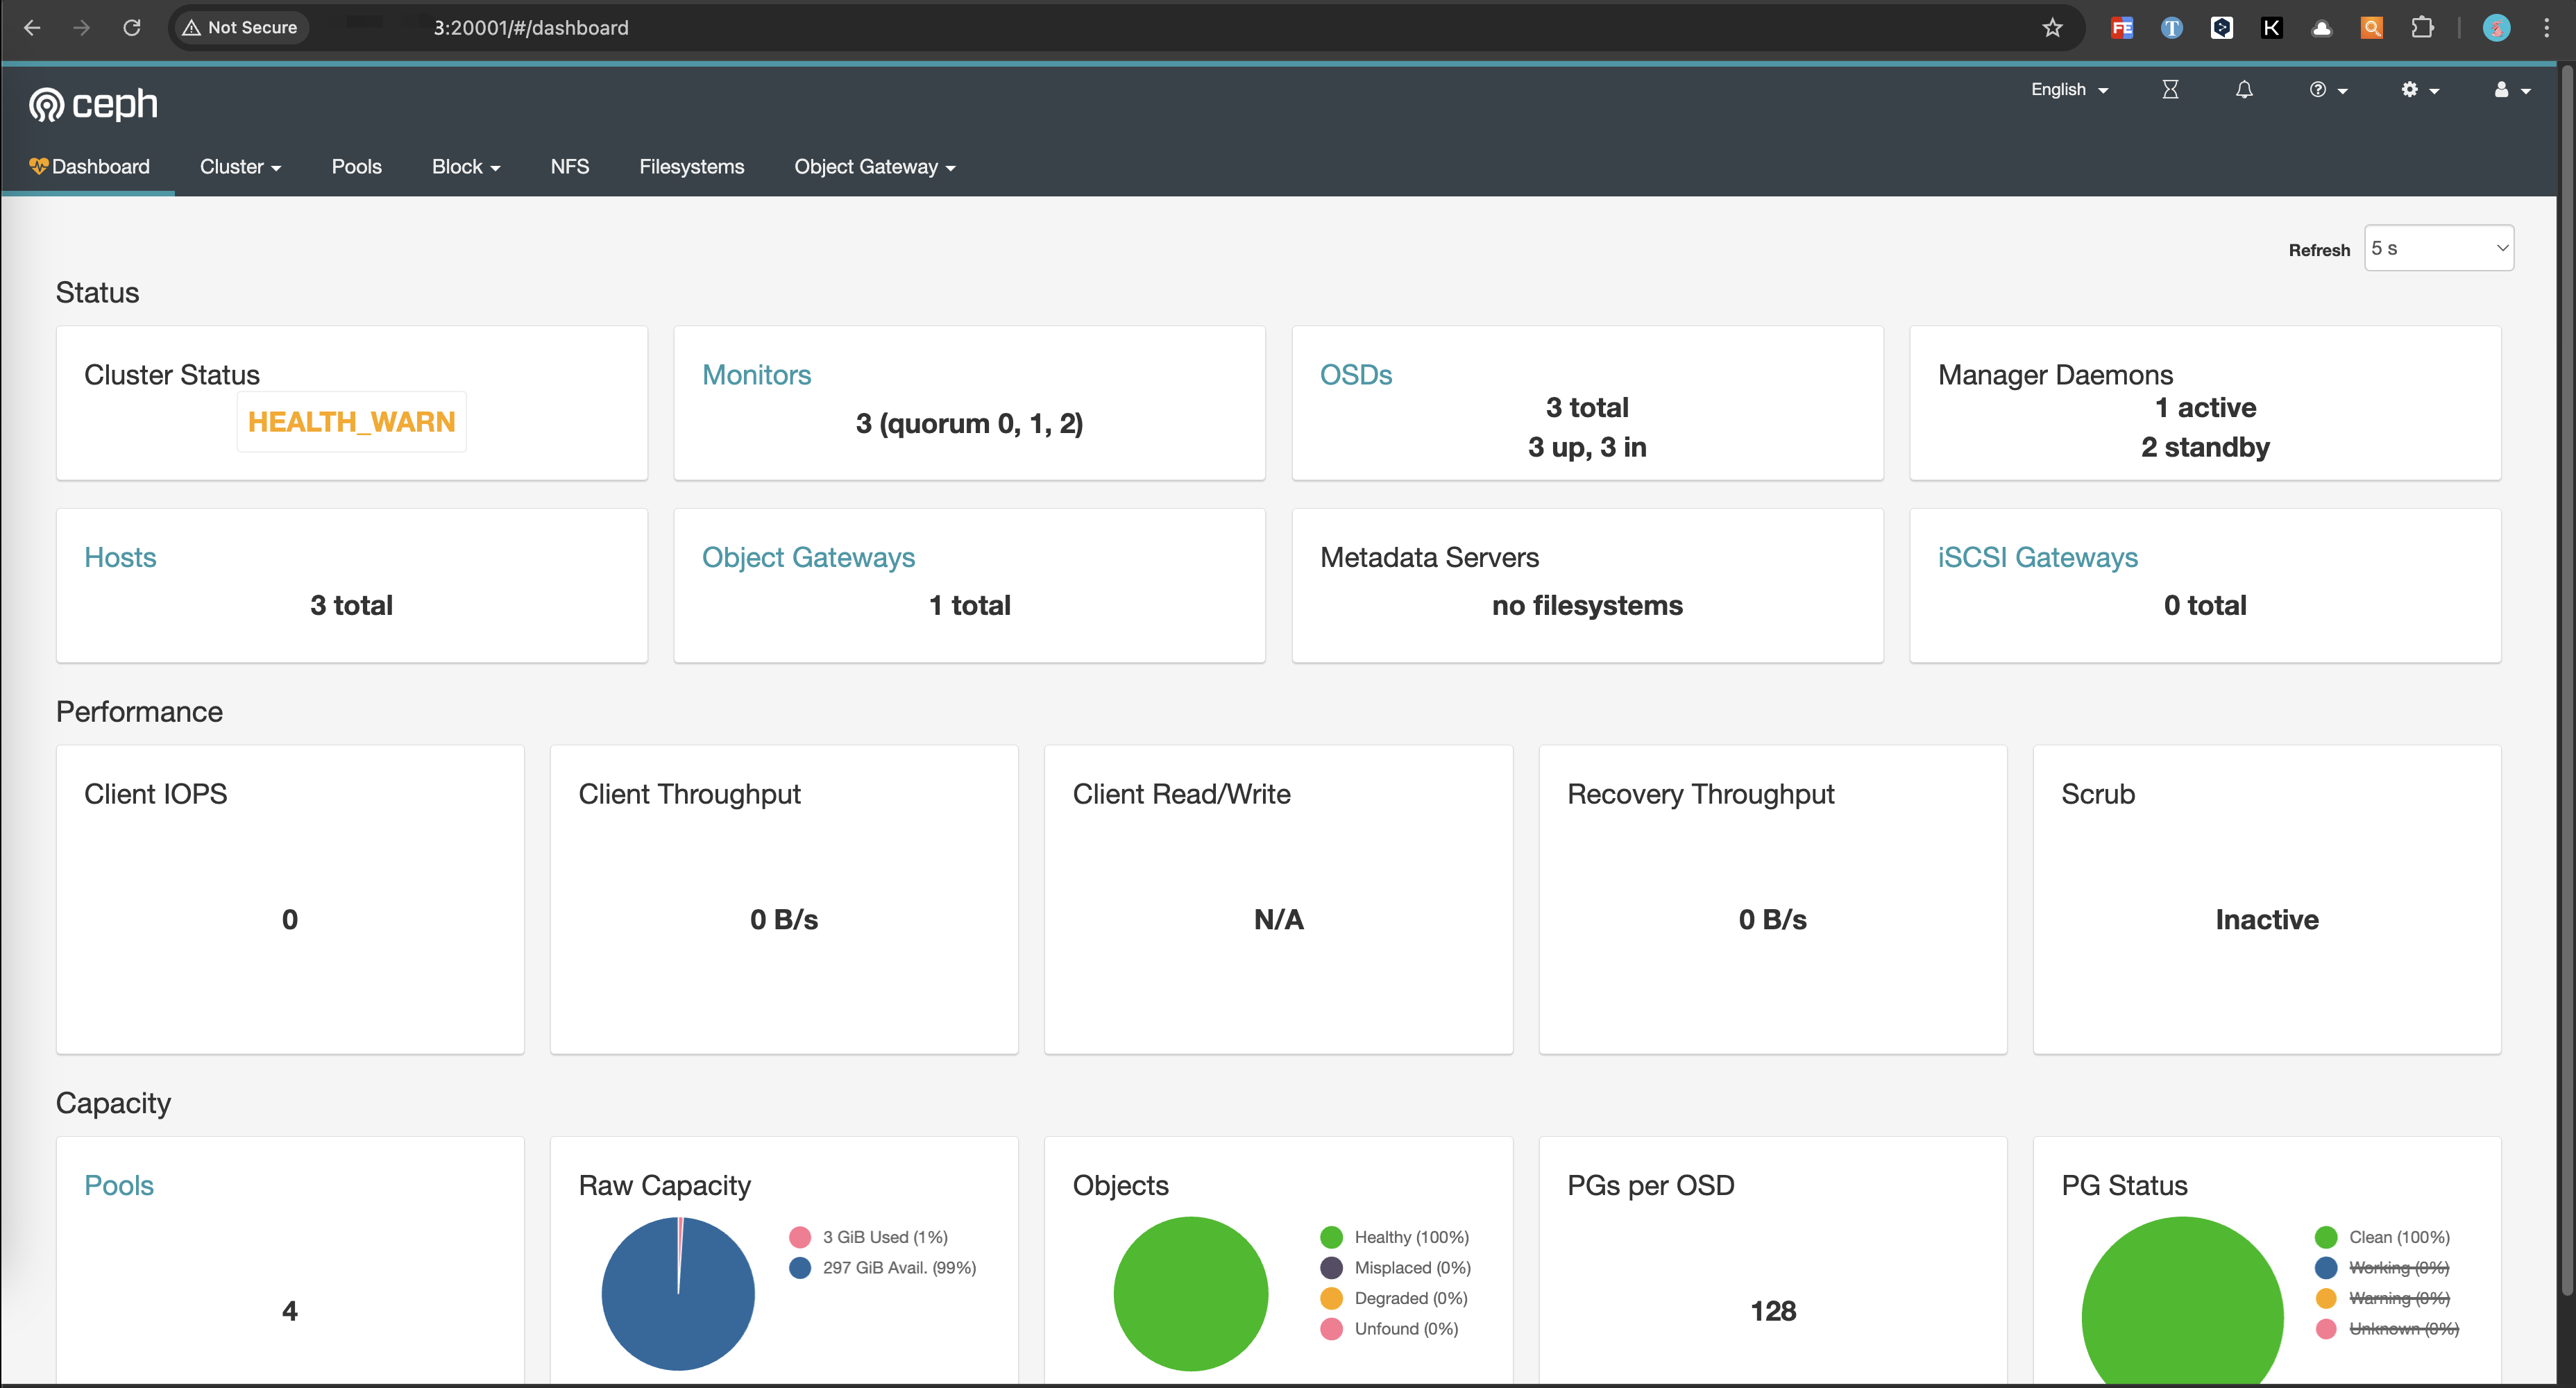Change the Refresh interval select
The height and width of the screenshot is (1388, 2576).
pyautogui.click(x=2438, y=248)
